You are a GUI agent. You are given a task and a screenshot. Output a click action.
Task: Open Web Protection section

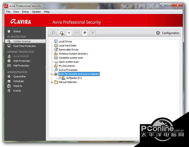coord(22,61)
